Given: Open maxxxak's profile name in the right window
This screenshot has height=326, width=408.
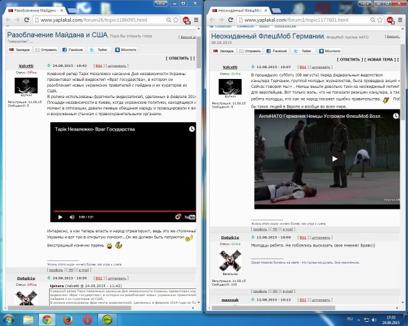Looking at the screenshot, I should [x=230, y=300].
